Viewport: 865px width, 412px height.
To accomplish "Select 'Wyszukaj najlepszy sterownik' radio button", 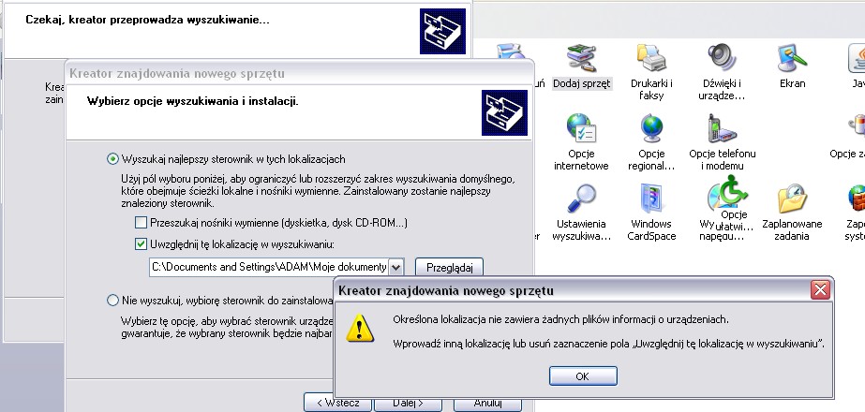I will (x=113, y=159).
